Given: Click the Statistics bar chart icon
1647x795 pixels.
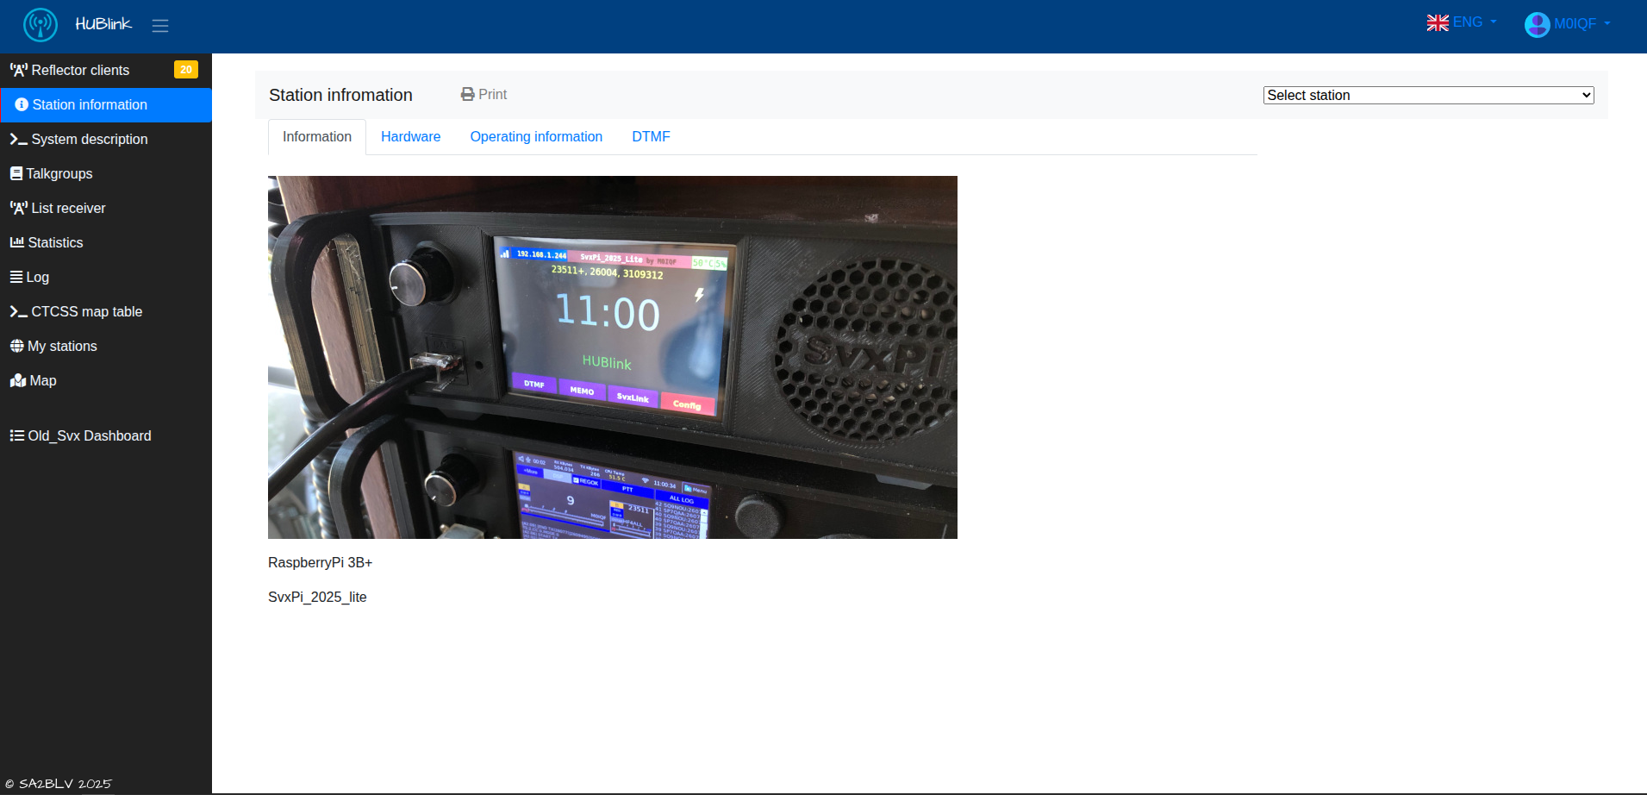Looking at the screenshot, I should [x=16, y=242].
